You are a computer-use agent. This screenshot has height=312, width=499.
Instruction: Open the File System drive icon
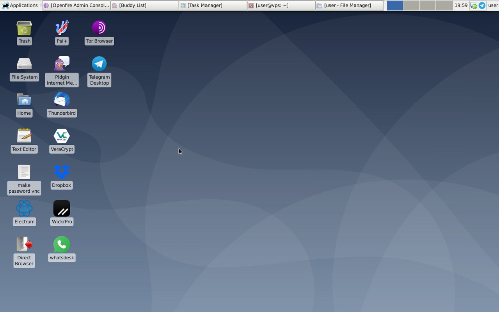pos(24,64)
